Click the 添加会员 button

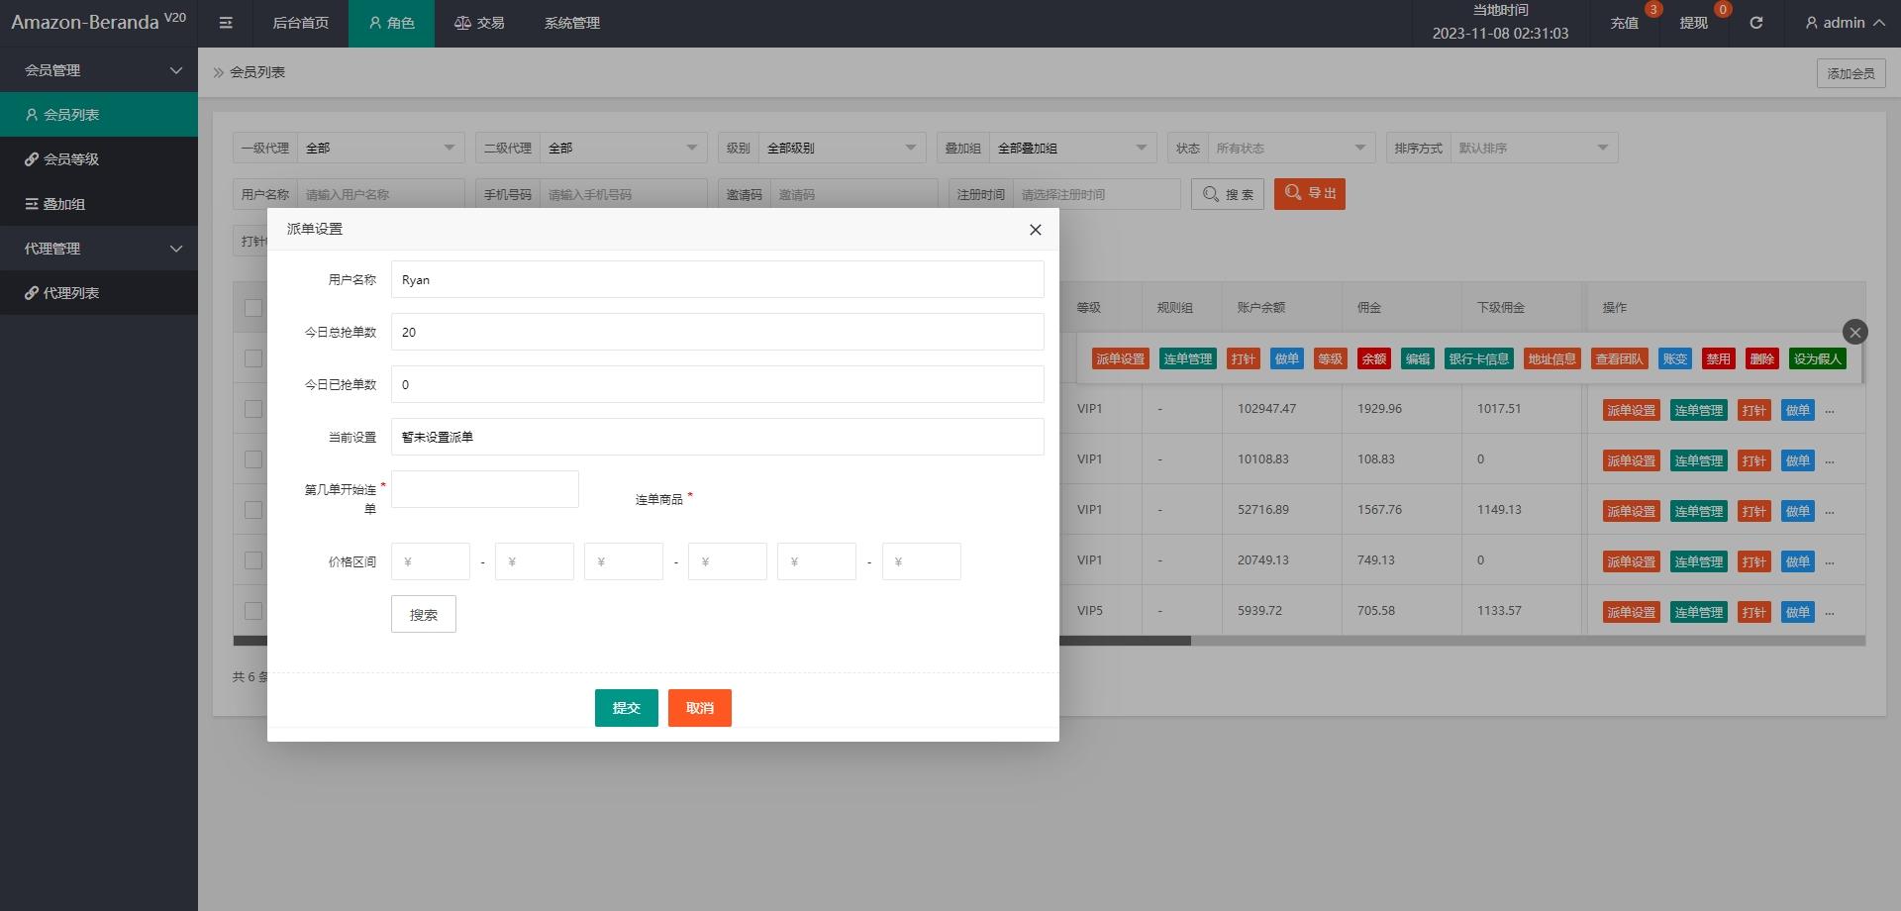click(1851, 73)
